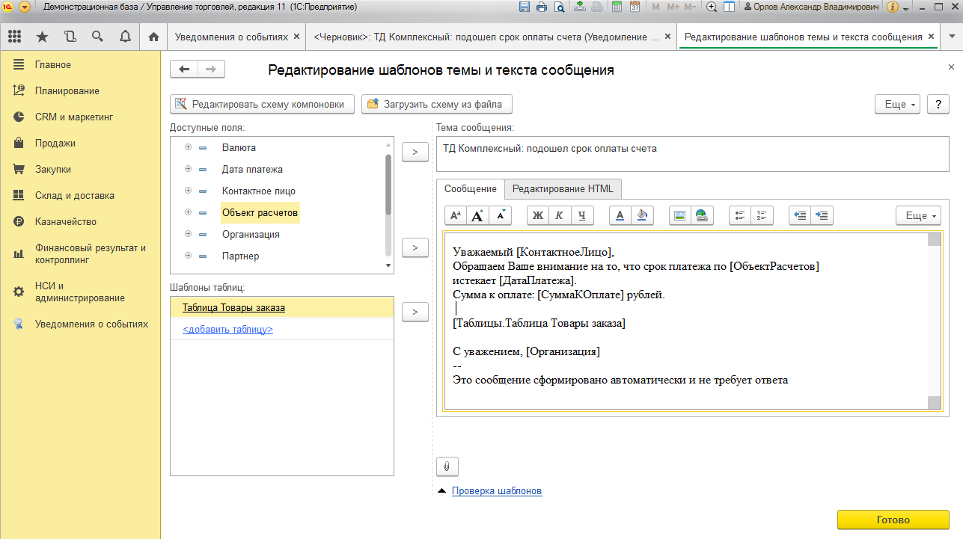Expand the Валюта field in available fields

click(188, 148)
